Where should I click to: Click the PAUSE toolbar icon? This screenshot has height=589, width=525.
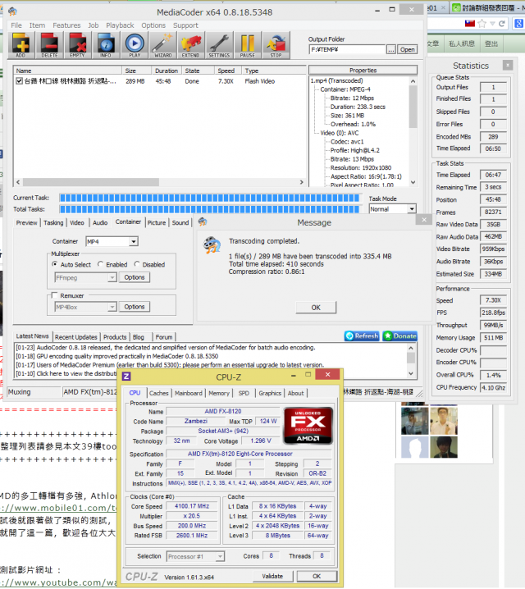pyautogui.click(x=248, y=45)
